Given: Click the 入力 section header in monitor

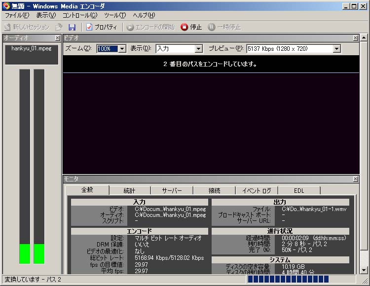Looking at the screenshot, I should click(140, 202).
